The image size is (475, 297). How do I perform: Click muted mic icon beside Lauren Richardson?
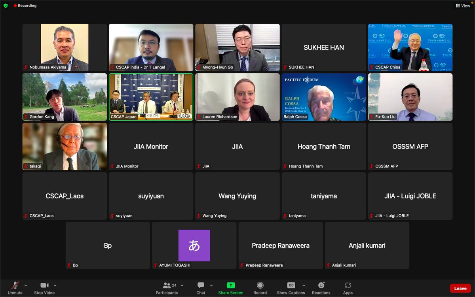[x=199, y=117]
